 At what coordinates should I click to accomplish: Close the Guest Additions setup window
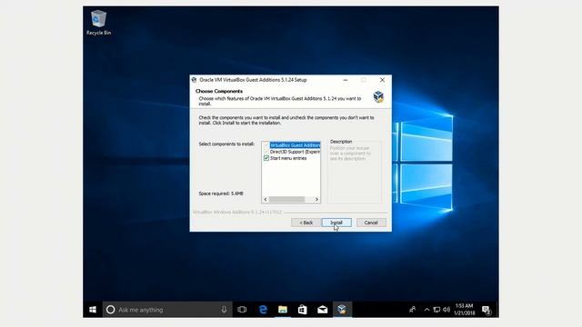click(382, 80)
